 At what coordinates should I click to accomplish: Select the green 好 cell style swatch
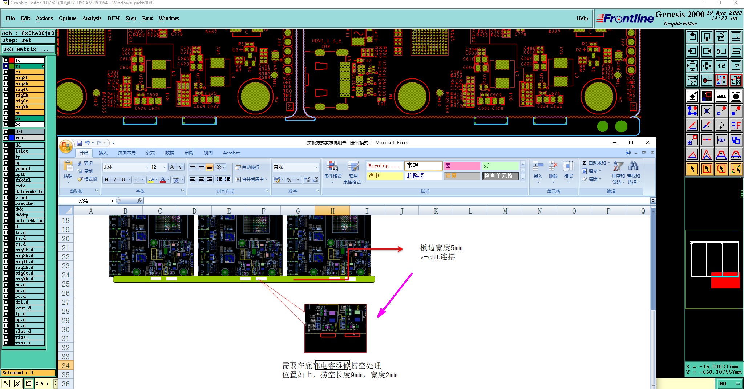(x=500, y=166)
